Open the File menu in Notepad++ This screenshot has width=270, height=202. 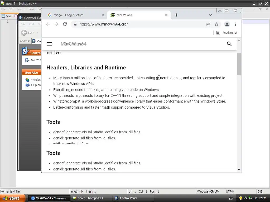tap(3, 9)
